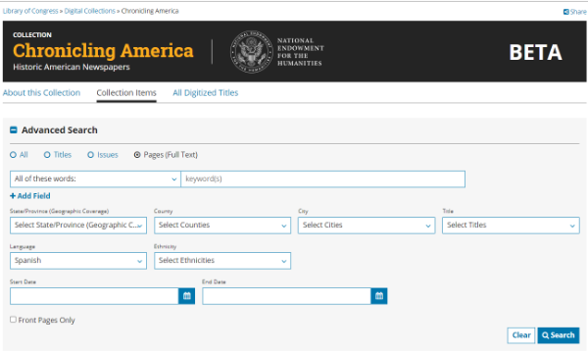
Task: Open the Select Titles dropdown
Action: coord(511,226)
